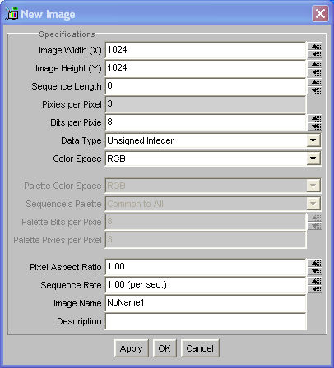Lower Bits per Pixie with down arrow
The width and height of the screenshot is (334, 368).
(x=314, y=126)
